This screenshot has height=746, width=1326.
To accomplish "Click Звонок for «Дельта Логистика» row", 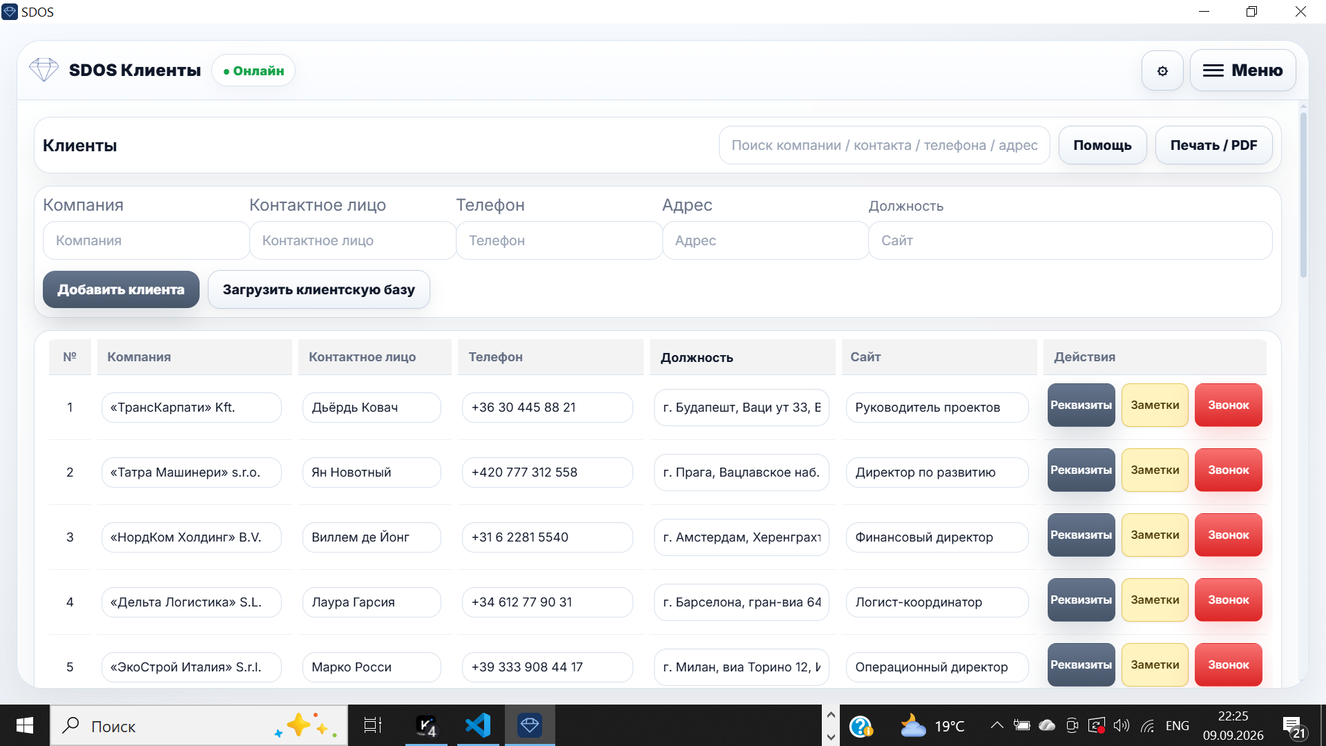I will point(1228,600).
